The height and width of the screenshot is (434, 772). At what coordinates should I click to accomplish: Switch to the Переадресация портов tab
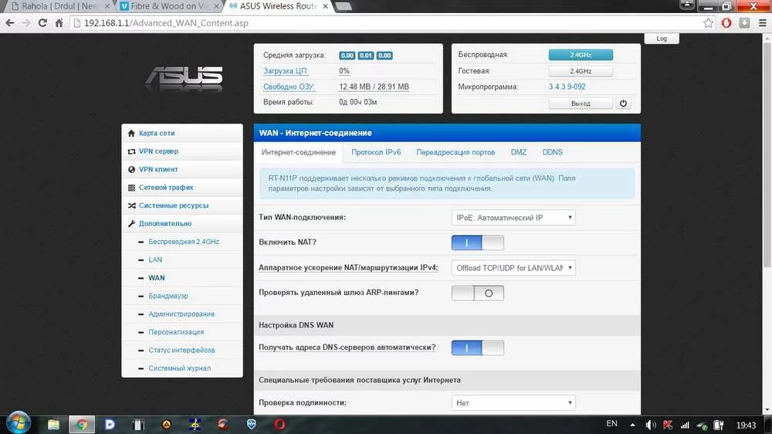click(455, 152)
